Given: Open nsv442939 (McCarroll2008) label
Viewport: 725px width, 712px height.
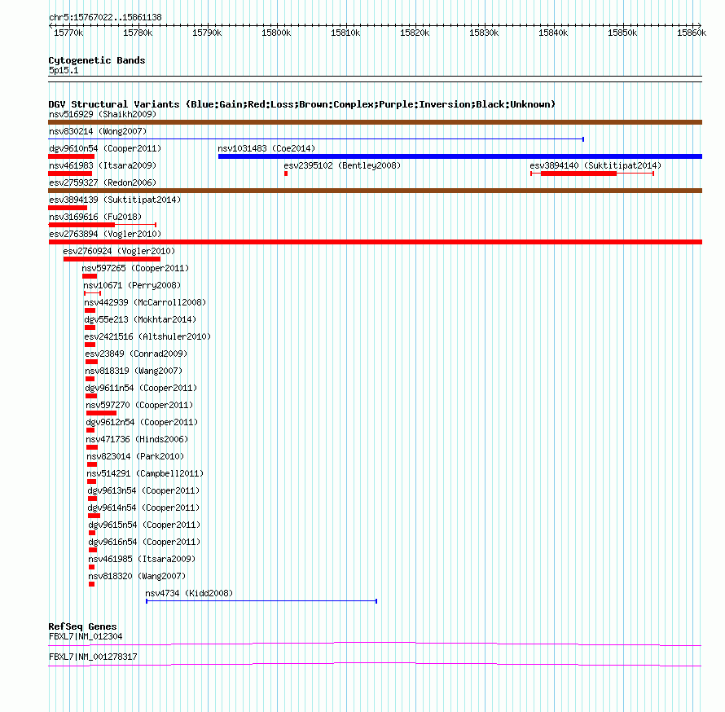Looking at the screenshot, I should pos(145,302).
